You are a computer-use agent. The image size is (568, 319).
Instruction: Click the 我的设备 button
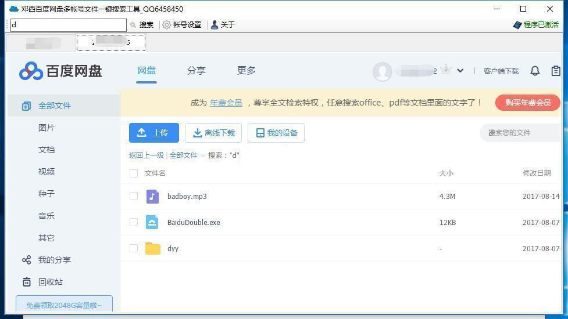click(x=276, y=133)
